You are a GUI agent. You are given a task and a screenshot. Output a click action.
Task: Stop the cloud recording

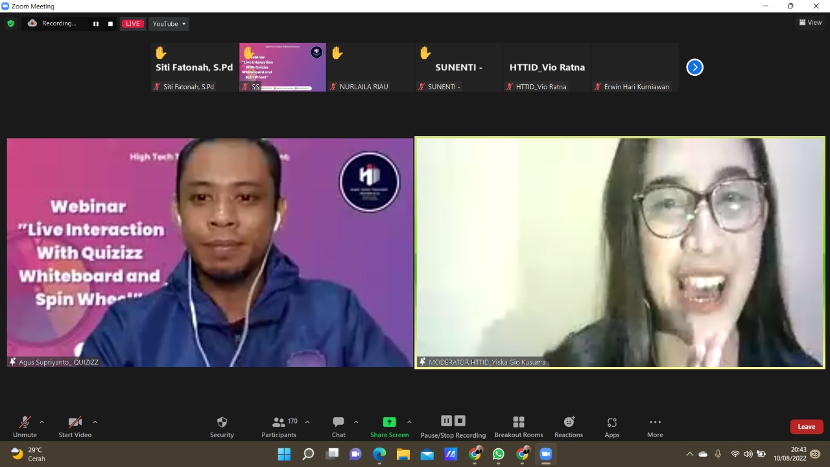(x=110, y=24)
